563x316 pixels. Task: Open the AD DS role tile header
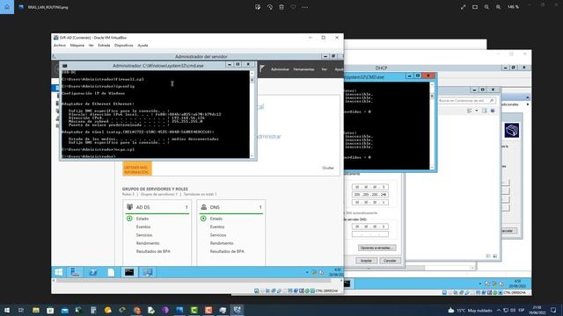pos(157,207)
